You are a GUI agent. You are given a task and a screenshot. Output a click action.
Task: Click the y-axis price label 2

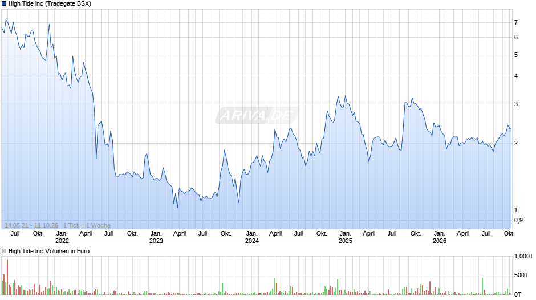point(516,143)
